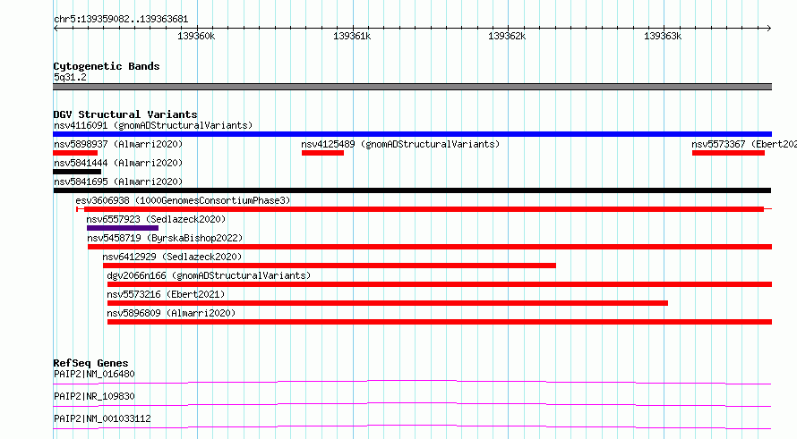
Task: Click the PAIP2|NR_109830 gene label
Action: click(94, 396)
